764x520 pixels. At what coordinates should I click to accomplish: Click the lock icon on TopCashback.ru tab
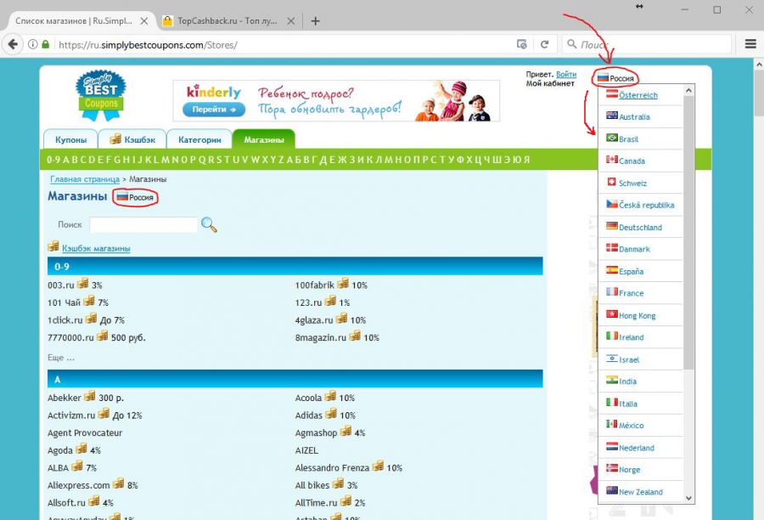pyautogui.click(x=167, y=21)
